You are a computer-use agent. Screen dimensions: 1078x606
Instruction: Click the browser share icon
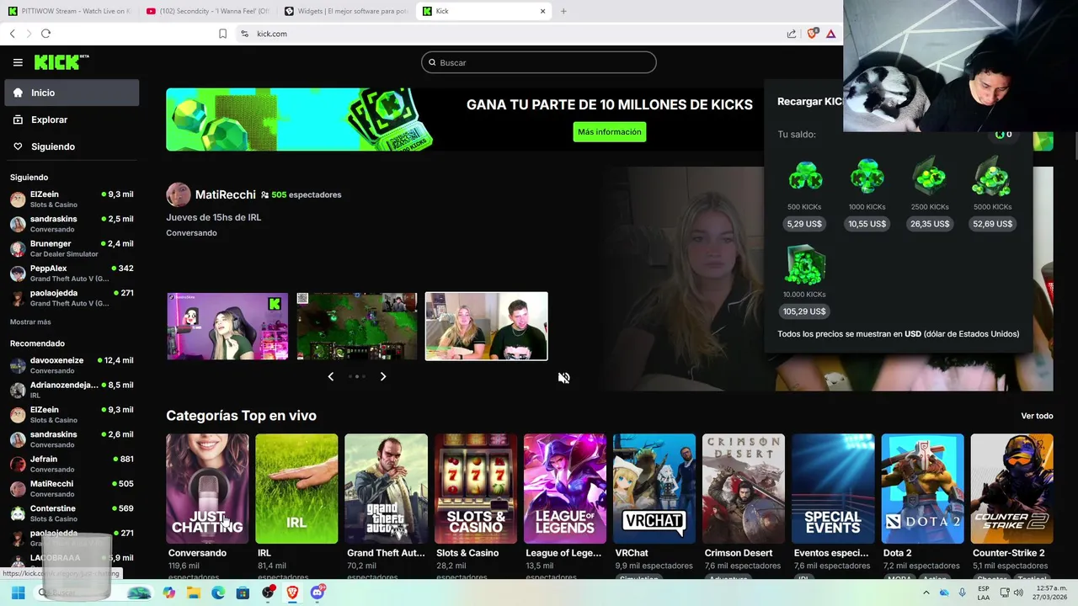point(792,34)
